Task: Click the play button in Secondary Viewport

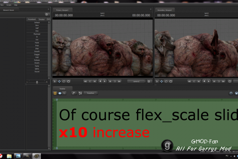Action: pyautogui.click(x=209, y=81)
